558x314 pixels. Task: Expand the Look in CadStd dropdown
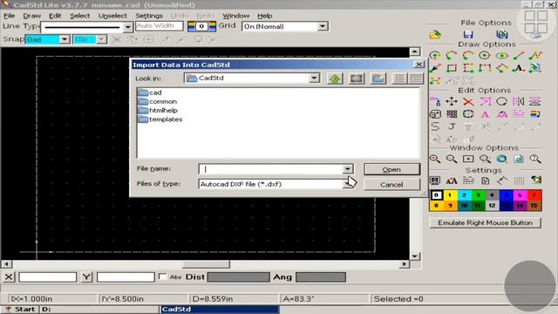[x=314, y=78]
